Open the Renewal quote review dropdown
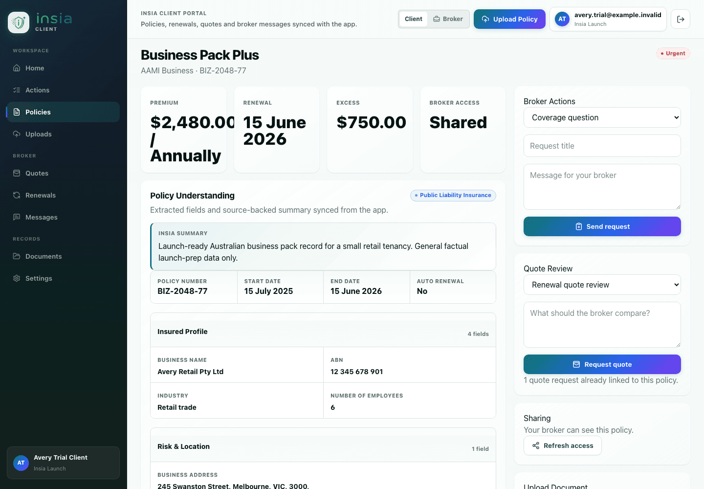The image size is (704, 489). coord(602,285)
